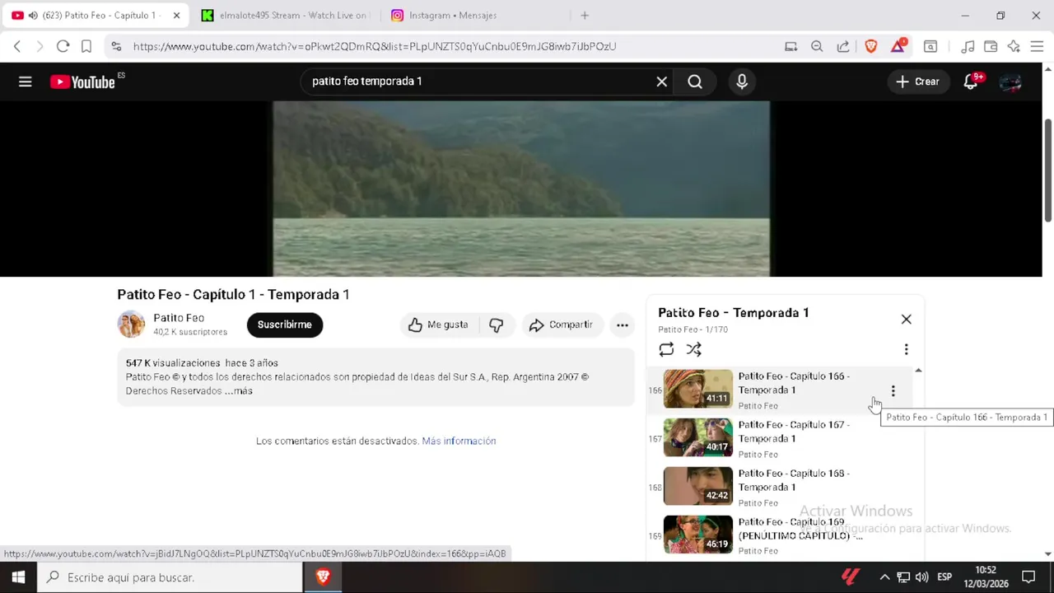The height and width of the screenshot is (593, 1054).
Task: Click the zoom-out magnifier in address bar
Action: [817, 46]
